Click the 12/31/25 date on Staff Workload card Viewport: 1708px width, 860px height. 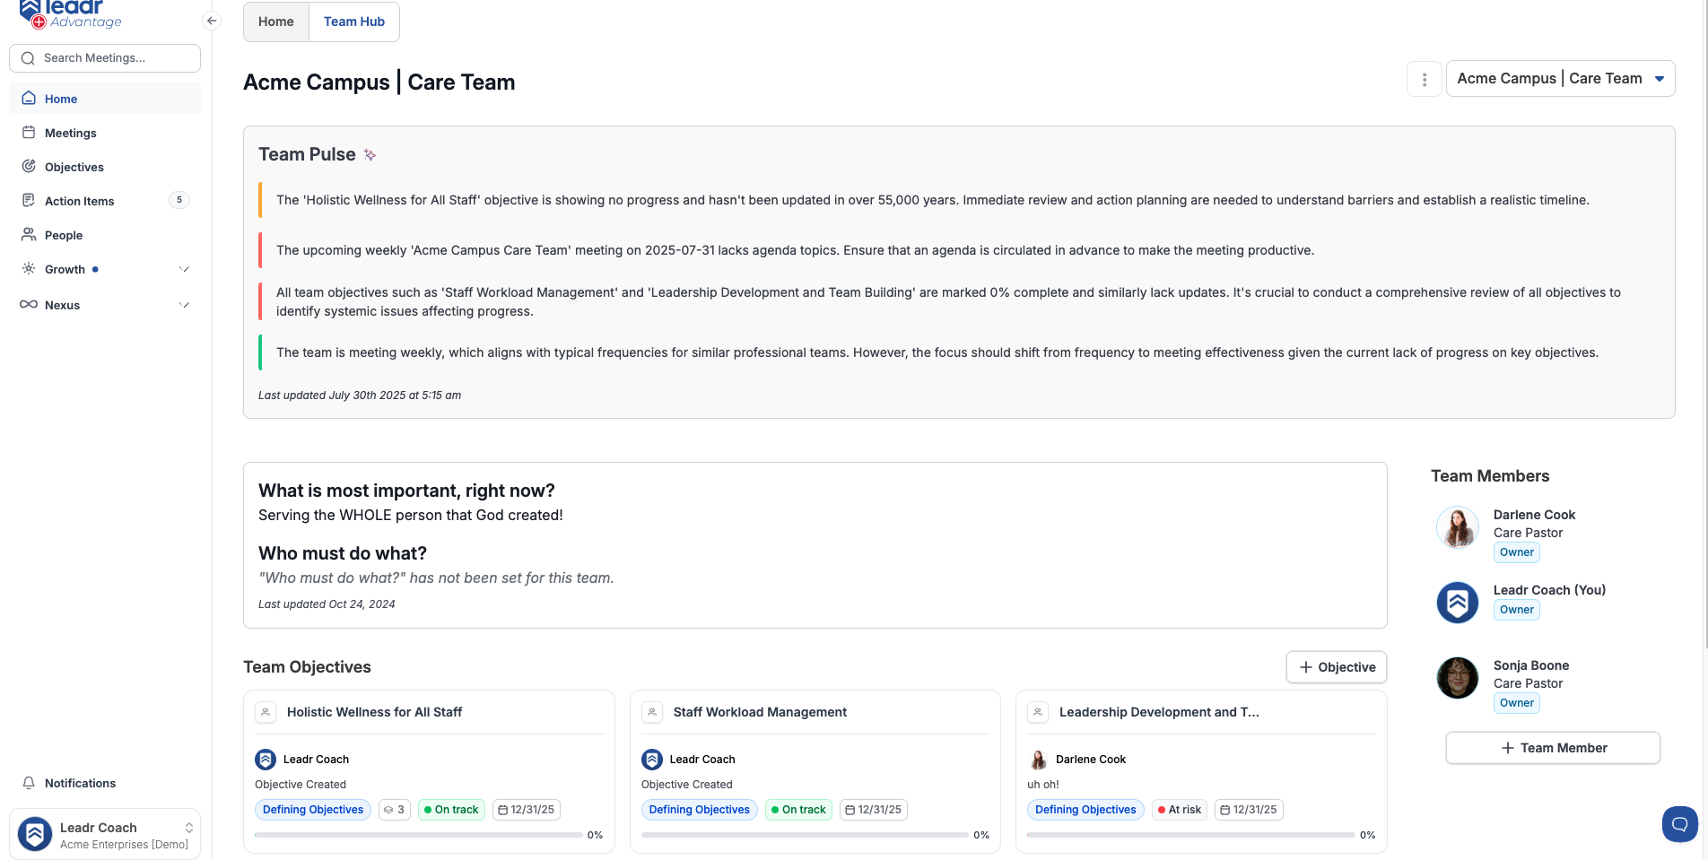click(x=874, y=810)
